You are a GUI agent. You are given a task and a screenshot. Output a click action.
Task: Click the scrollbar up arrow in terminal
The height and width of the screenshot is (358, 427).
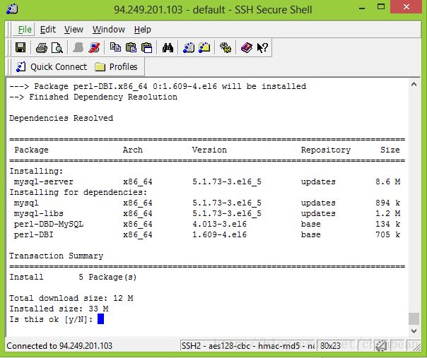(414, 85)
